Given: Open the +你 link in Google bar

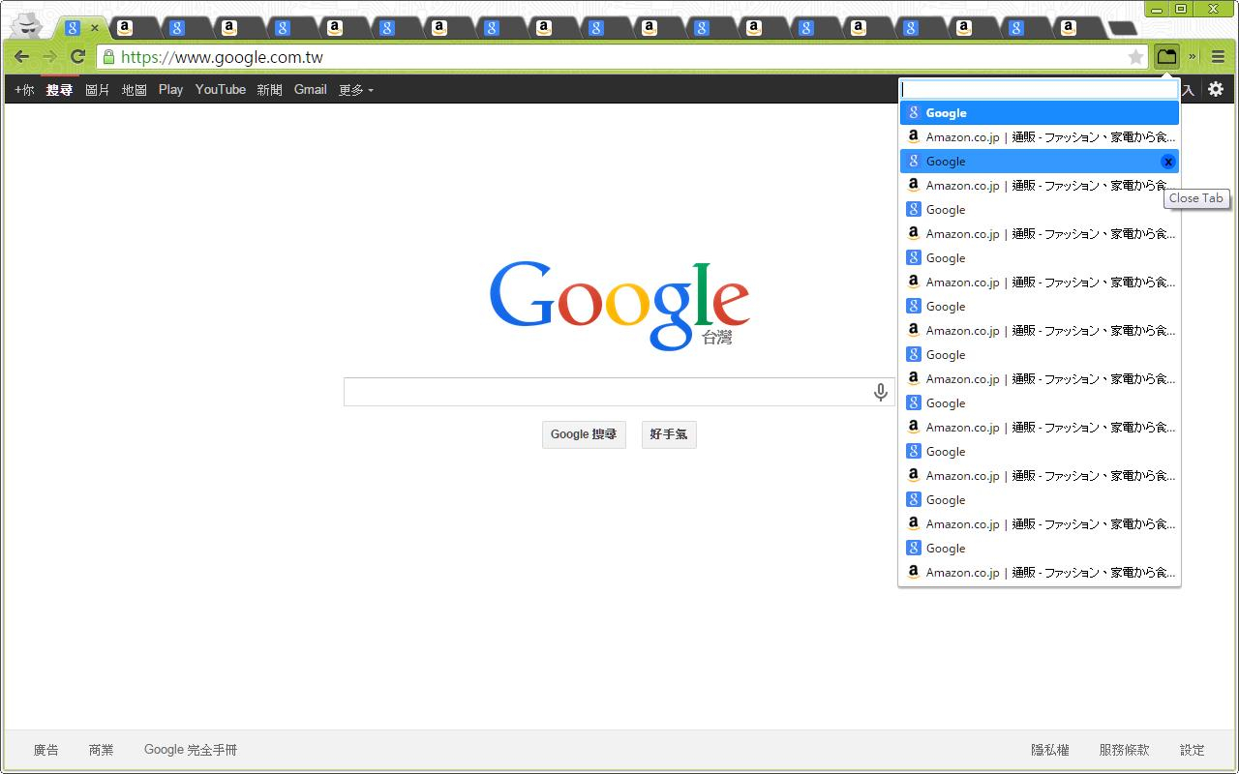Looking at the screenshot, I should (x=24, y=90).
